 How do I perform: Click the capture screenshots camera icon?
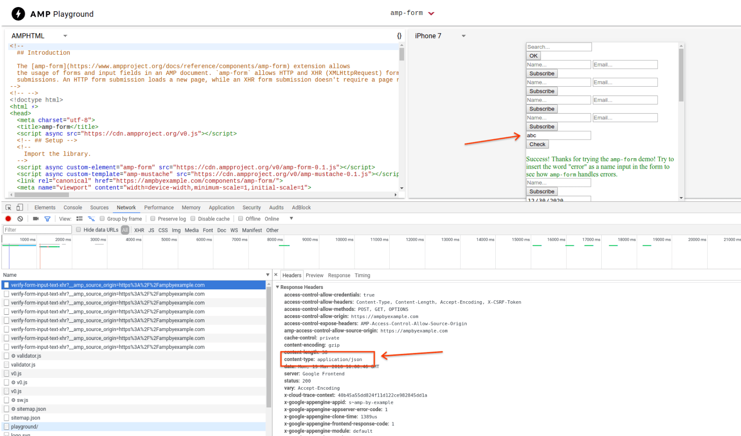coord(36,219)
